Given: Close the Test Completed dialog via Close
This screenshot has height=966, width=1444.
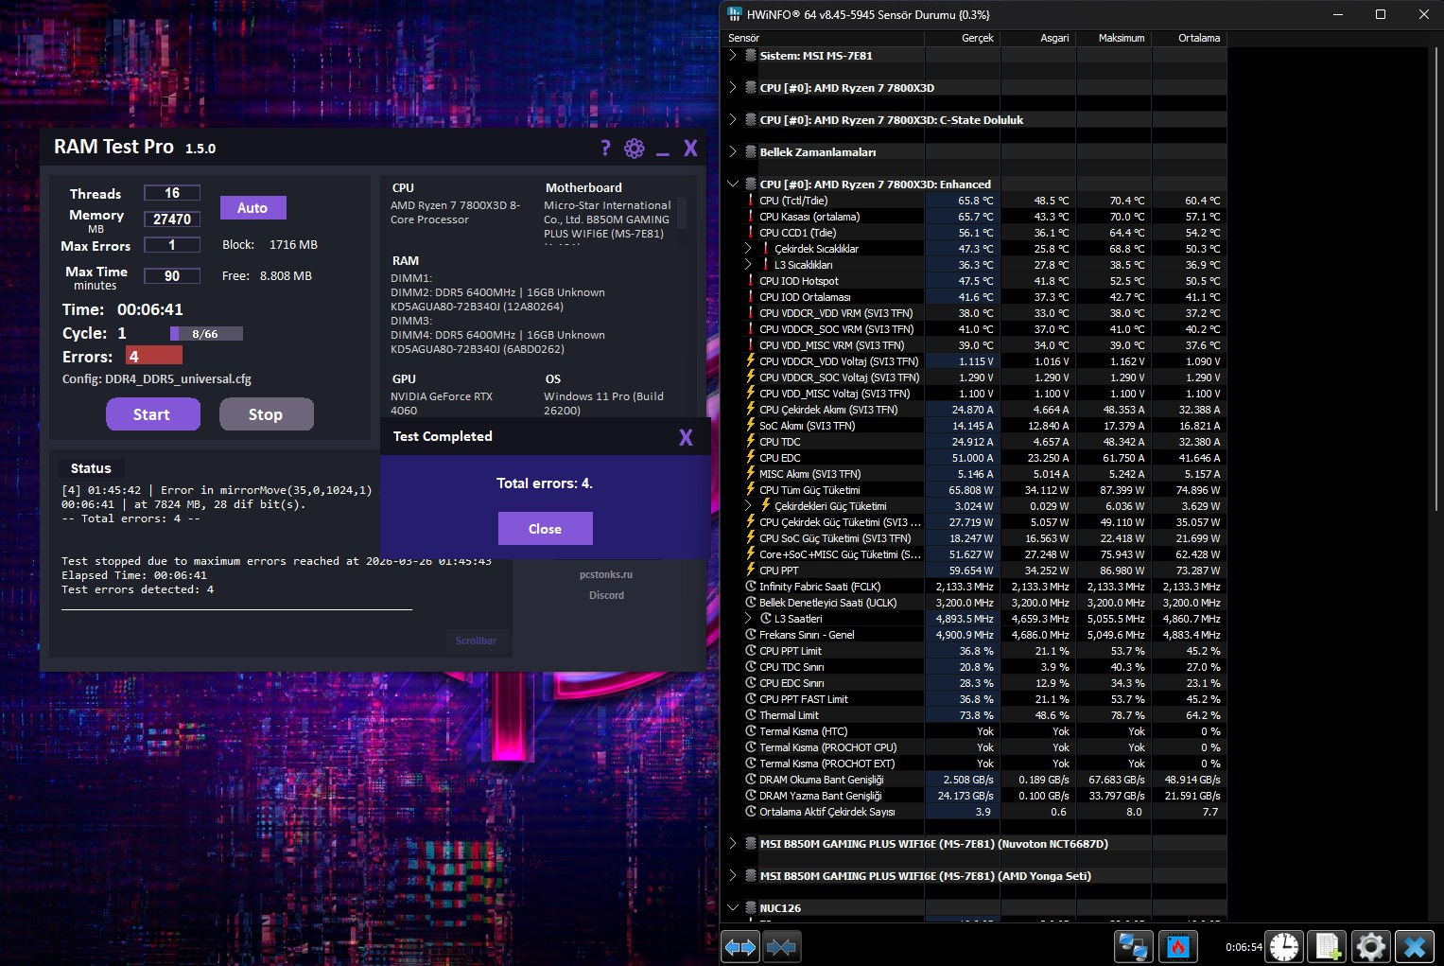Looking at the screenshot, I should tap(546, 529).
